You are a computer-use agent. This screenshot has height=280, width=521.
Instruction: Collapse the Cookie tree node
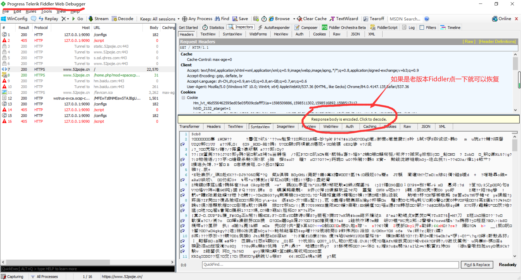point(183,98)
